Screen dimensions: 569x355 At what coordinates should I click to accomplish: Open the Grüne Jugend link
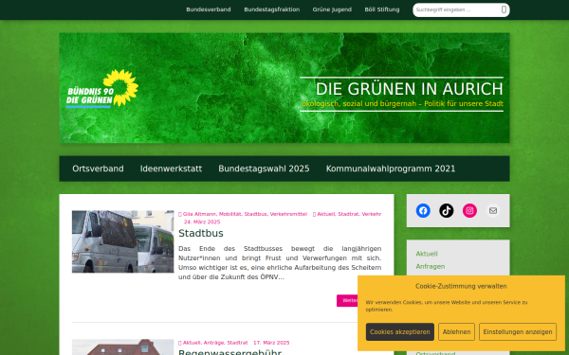(x=332, y=9)
